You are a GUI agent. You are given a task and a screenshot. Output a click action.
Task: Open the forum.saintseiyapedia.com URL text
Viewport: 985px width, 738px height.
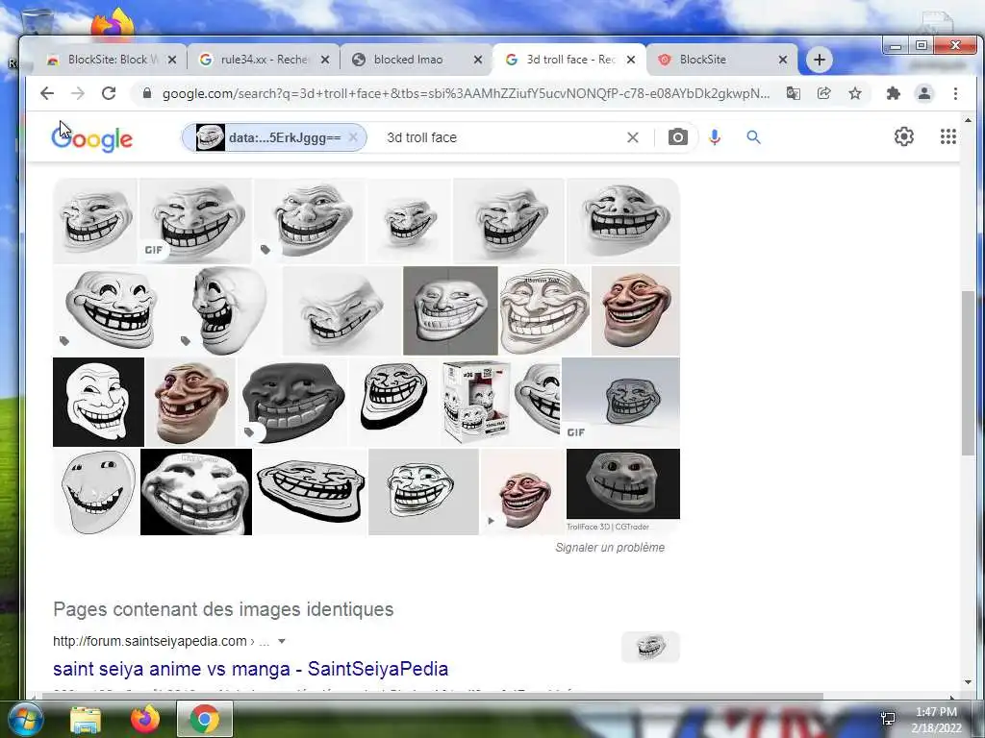tap(149, 641)
